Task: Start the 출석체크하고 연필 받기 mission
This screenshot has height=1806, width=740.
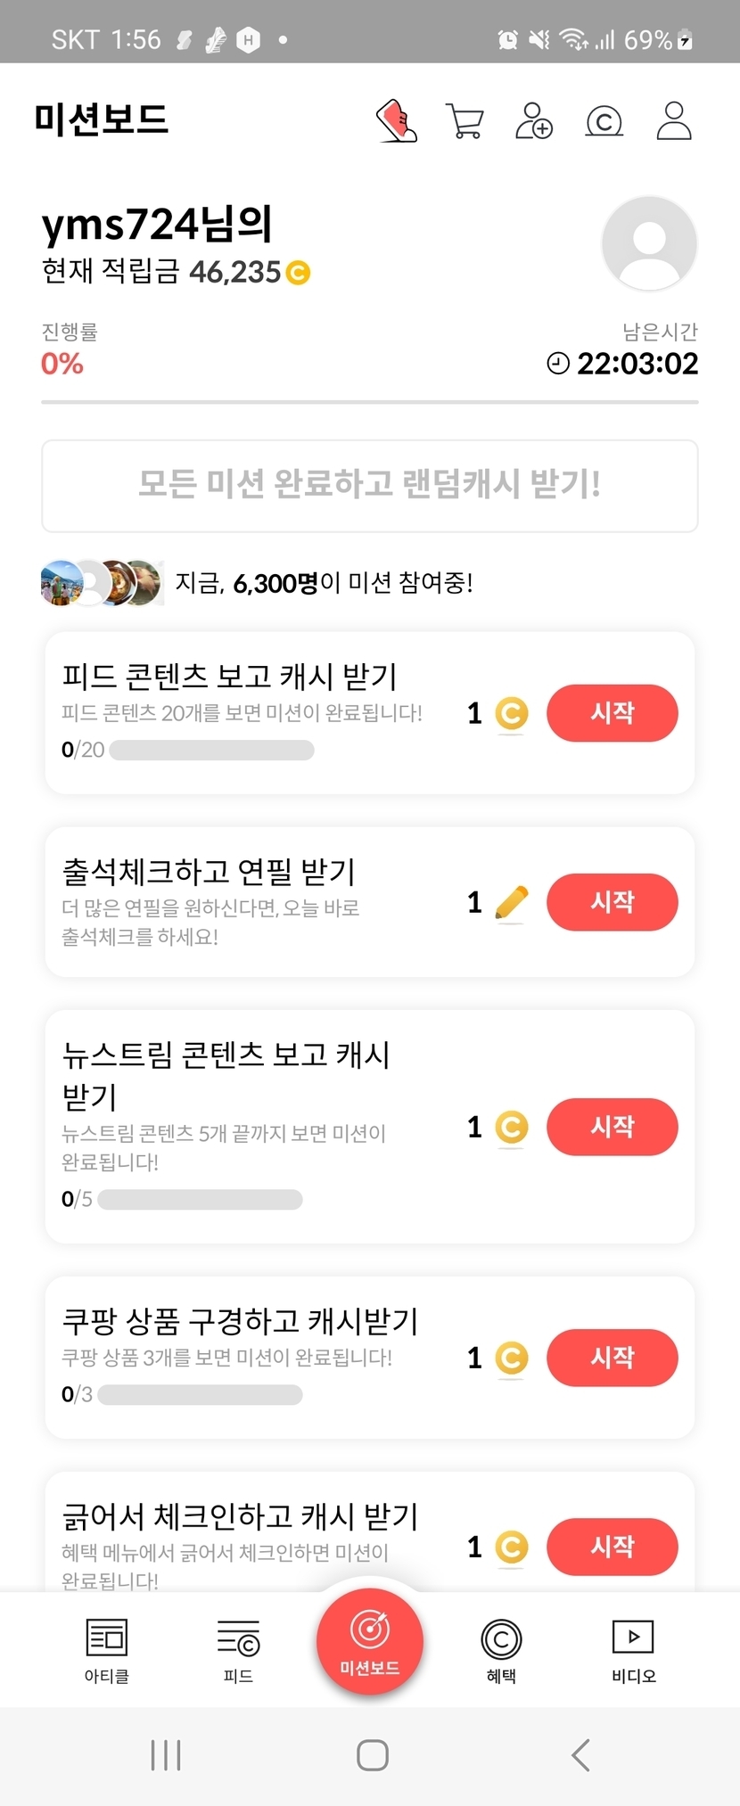Action: coord(612,902)
